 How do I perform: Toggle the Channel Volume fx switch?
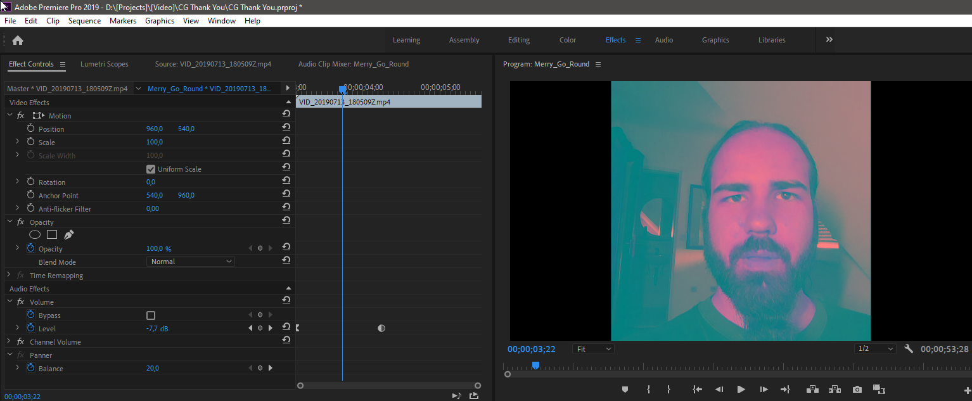pos(20,341)
